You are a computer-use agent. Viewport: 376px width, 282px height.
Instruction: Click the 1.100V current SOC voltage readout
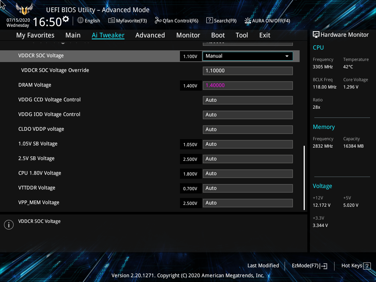[x=191, y=56]
